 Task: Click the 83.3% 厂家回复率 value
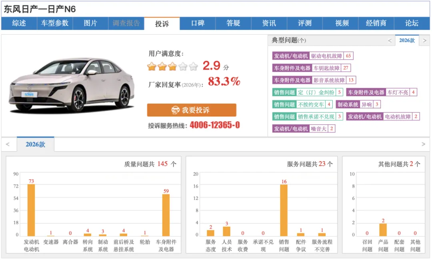(x=224, y=82)
